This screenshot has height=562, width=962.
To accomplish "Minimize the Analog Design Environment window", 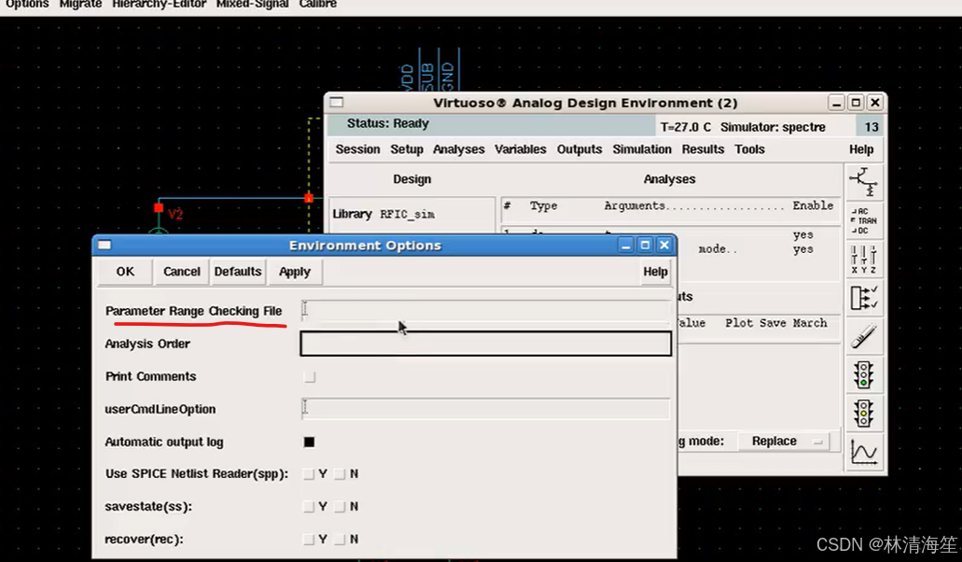I will point(836,103).
